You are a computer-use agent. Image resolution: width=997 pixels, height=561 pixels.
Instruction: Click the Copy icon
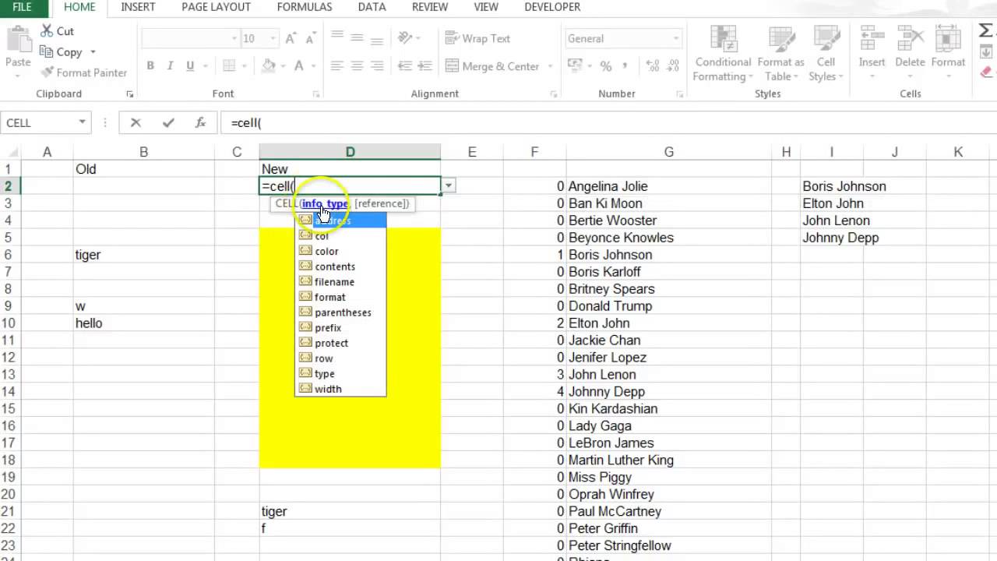(x=46, y=52)
